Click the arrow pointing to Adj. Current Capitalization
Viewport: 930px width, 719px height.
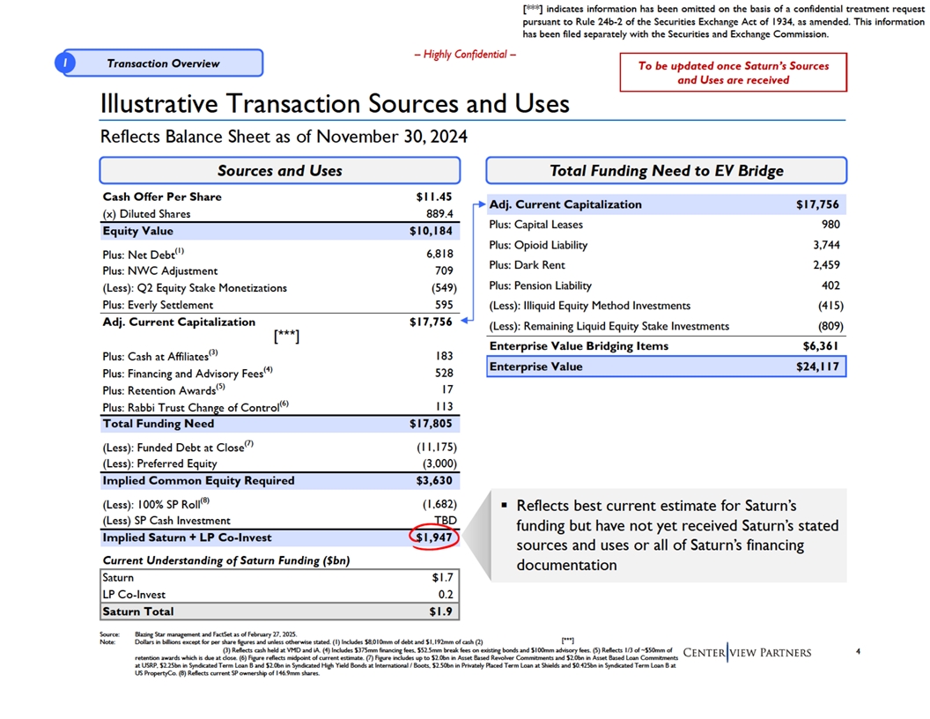tap(479, 205)
